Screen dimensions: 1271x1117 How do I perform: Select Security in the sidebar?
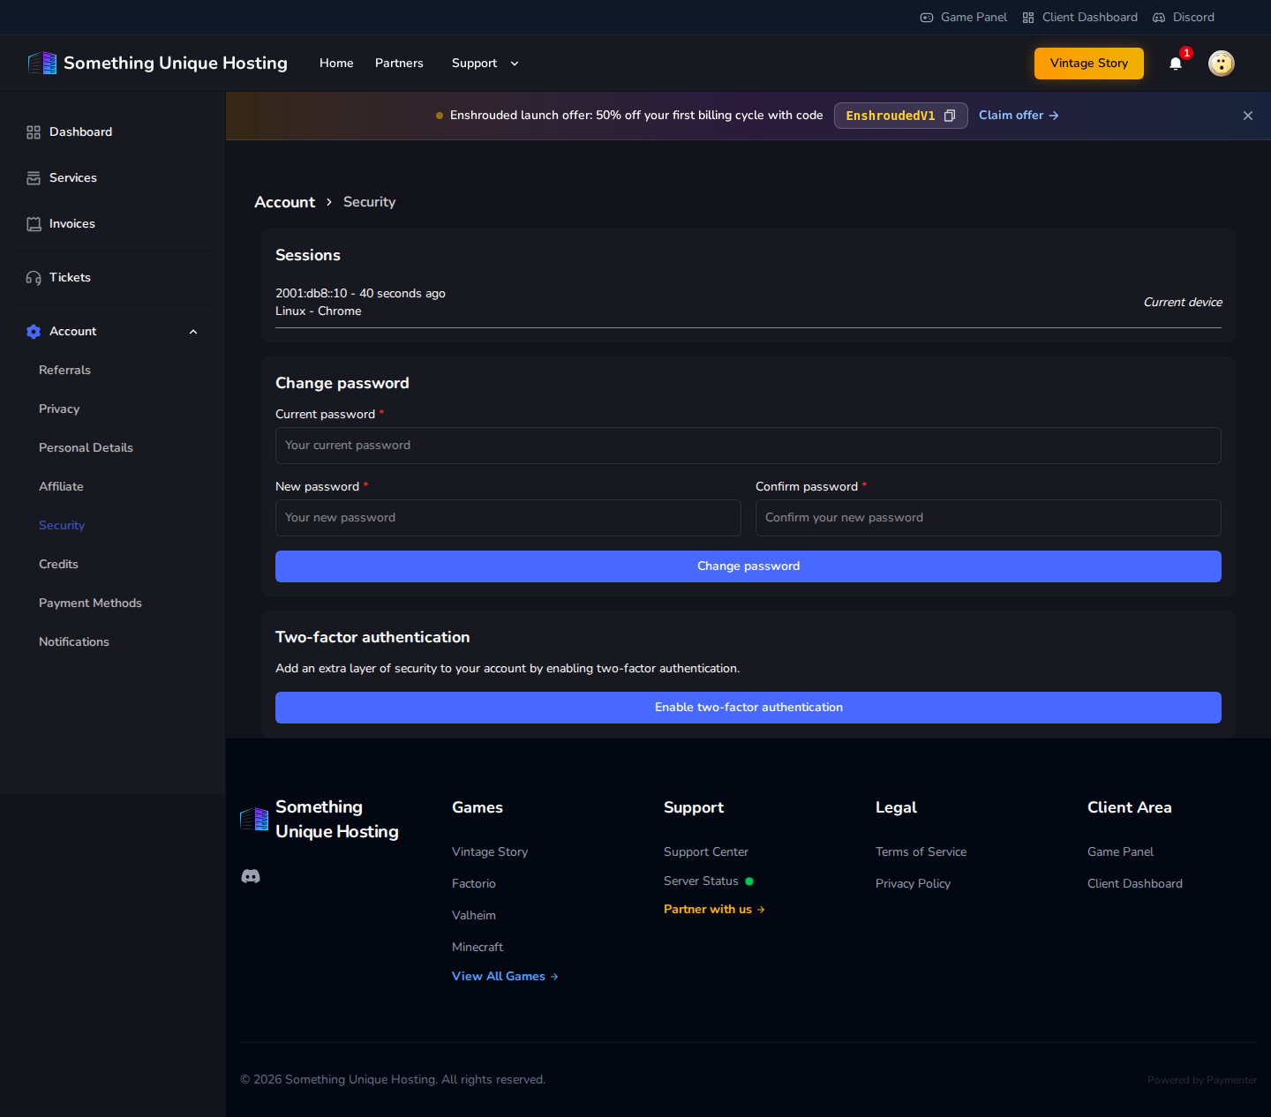(x=62, y=526)
